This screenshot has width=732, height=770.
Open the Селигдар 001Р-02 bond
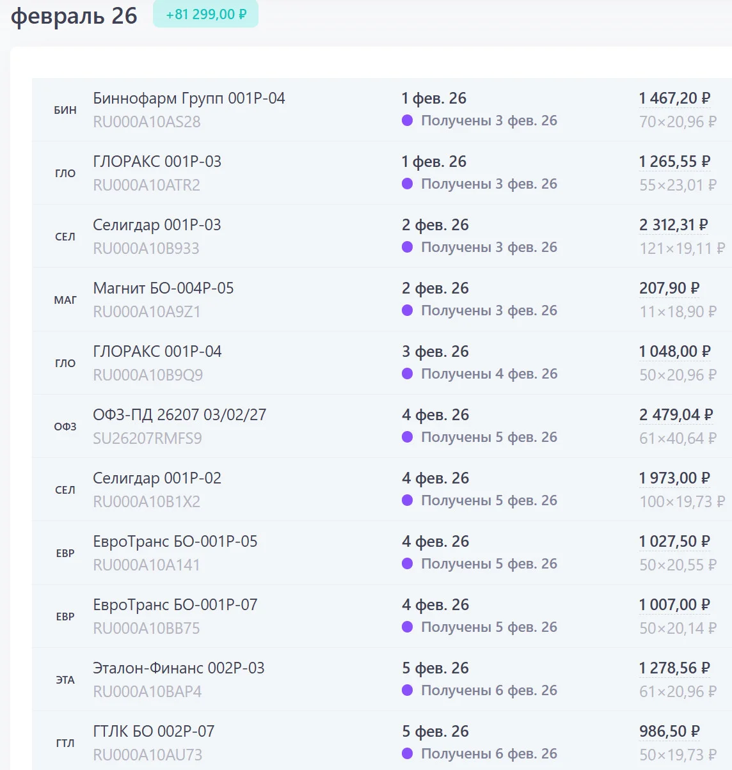coord(157,478)
